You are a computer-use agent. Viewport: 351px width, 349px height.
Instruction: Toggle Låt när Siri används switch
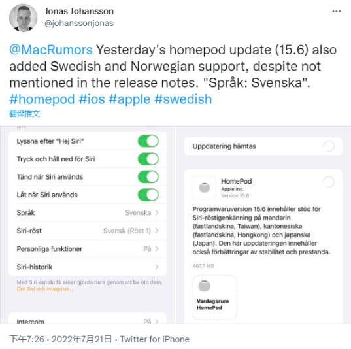point(148,195)
